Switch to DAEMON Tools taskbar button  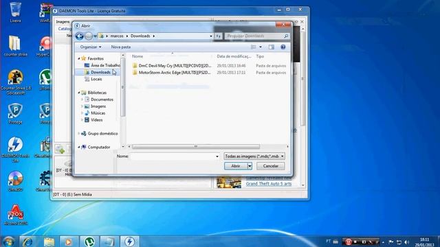[129, 242]
